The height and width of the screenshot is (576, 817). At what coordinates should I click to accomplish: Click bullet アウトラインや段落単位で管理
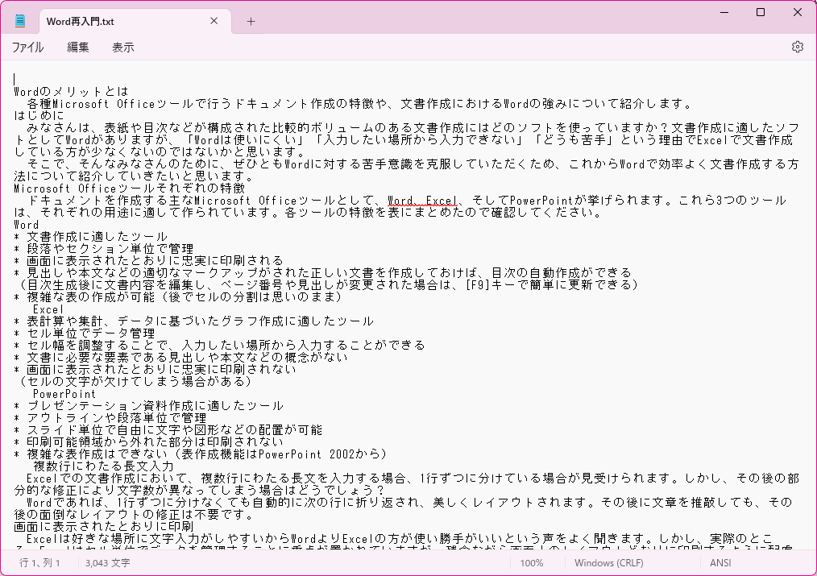pos(110,417)
